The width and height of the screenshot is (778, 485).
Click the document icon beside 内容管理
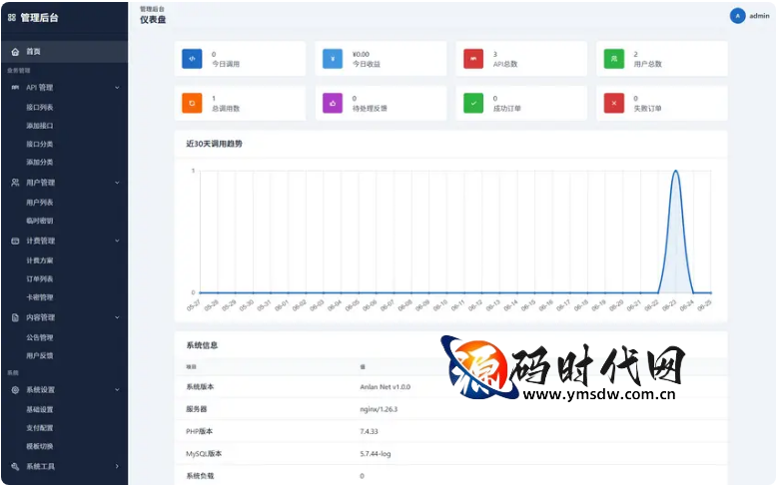point(15,317)
